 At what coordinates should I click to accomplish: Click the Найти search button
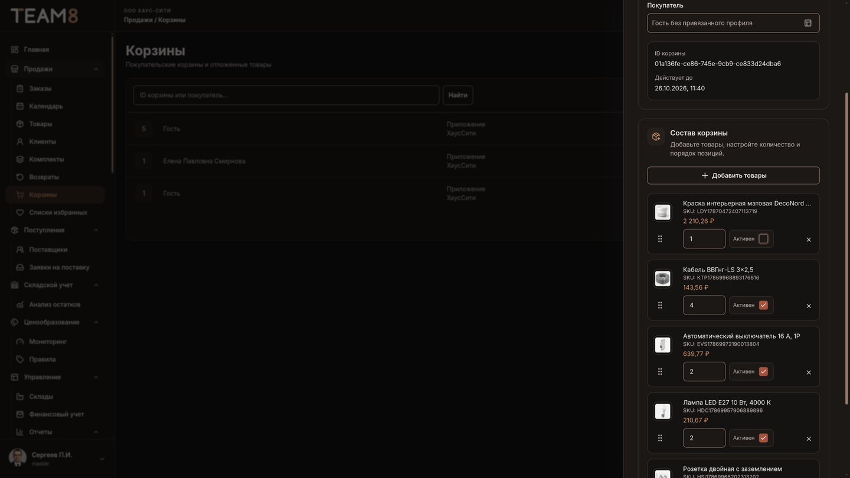[x=458, y=95]
